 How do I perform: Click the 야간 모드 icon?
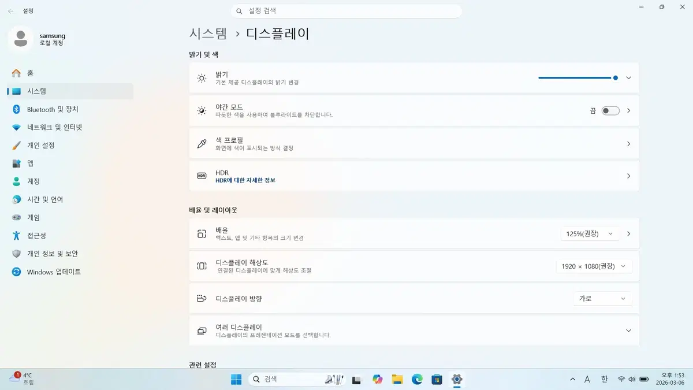coord(202,110)
